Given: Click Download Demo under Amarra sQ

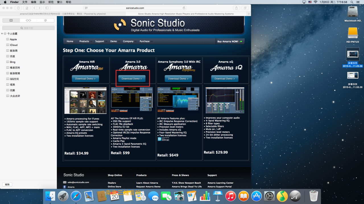Looking at the screenshot, I should click(225, 78).
